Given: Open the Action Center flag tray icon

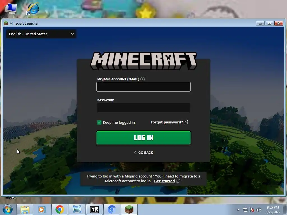Looking at the screenshot, I should click(252, 210).
